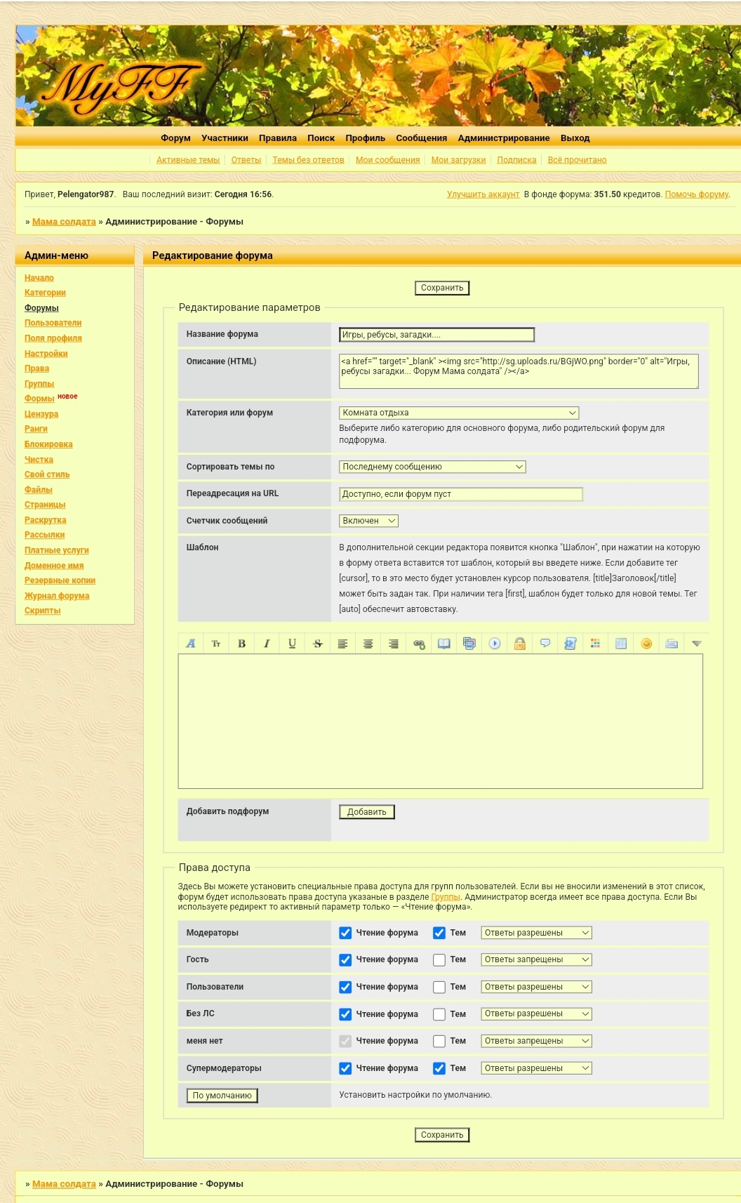Screen dimensions: 741x1203
Task: Insert a link via chain icon
Action: coord(419,644)
